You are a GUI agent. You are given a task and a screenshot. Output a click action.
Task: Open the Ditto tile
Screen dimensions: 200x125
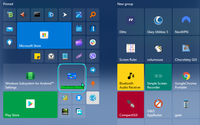coord(131,22)
